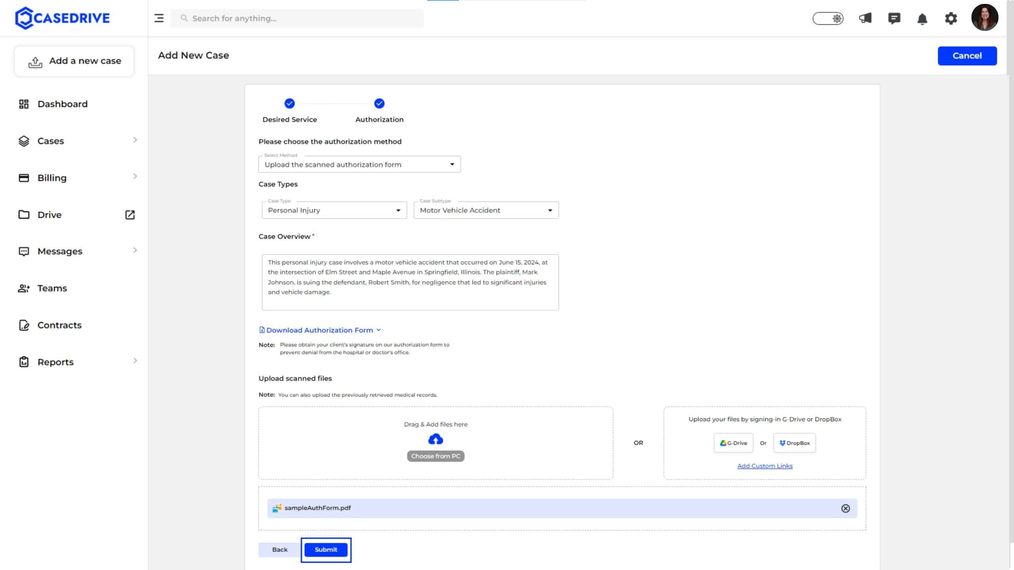The image size is (1014, 570).
Task: Click the sampleAuthForm.pdf file name
Action: pos(318,508)
